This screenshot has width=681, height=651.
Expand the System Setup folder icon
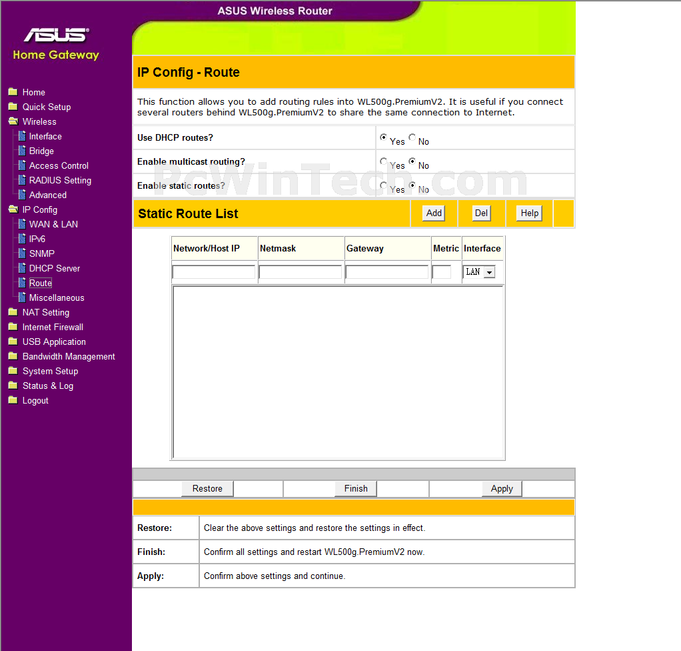click(x=13, y=370)
